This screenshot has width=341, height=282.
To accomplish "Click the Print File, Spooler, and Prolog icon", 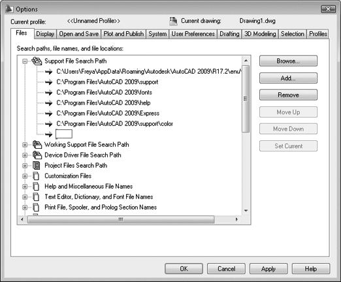I will tap(36, 207).
